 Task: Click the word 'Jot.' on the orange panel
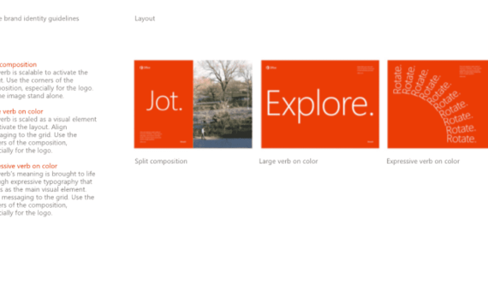(164, 101)
